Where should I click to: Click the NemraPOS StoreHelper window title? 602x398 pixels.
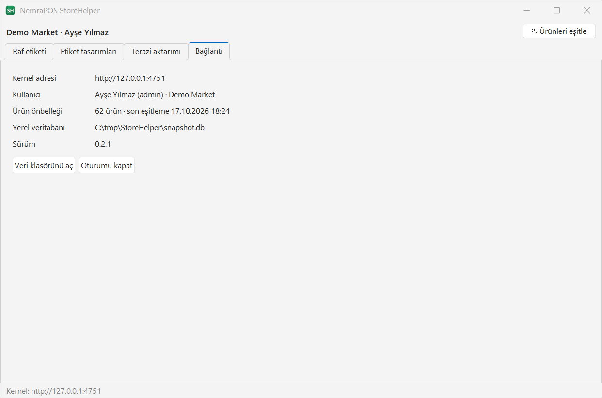(x=60, y=10)
